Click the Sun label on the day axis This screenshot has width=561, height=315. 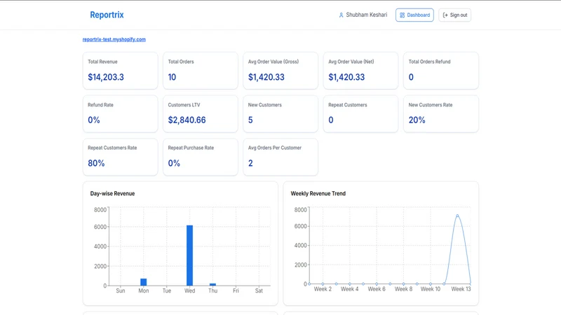[x=121, y=290]
